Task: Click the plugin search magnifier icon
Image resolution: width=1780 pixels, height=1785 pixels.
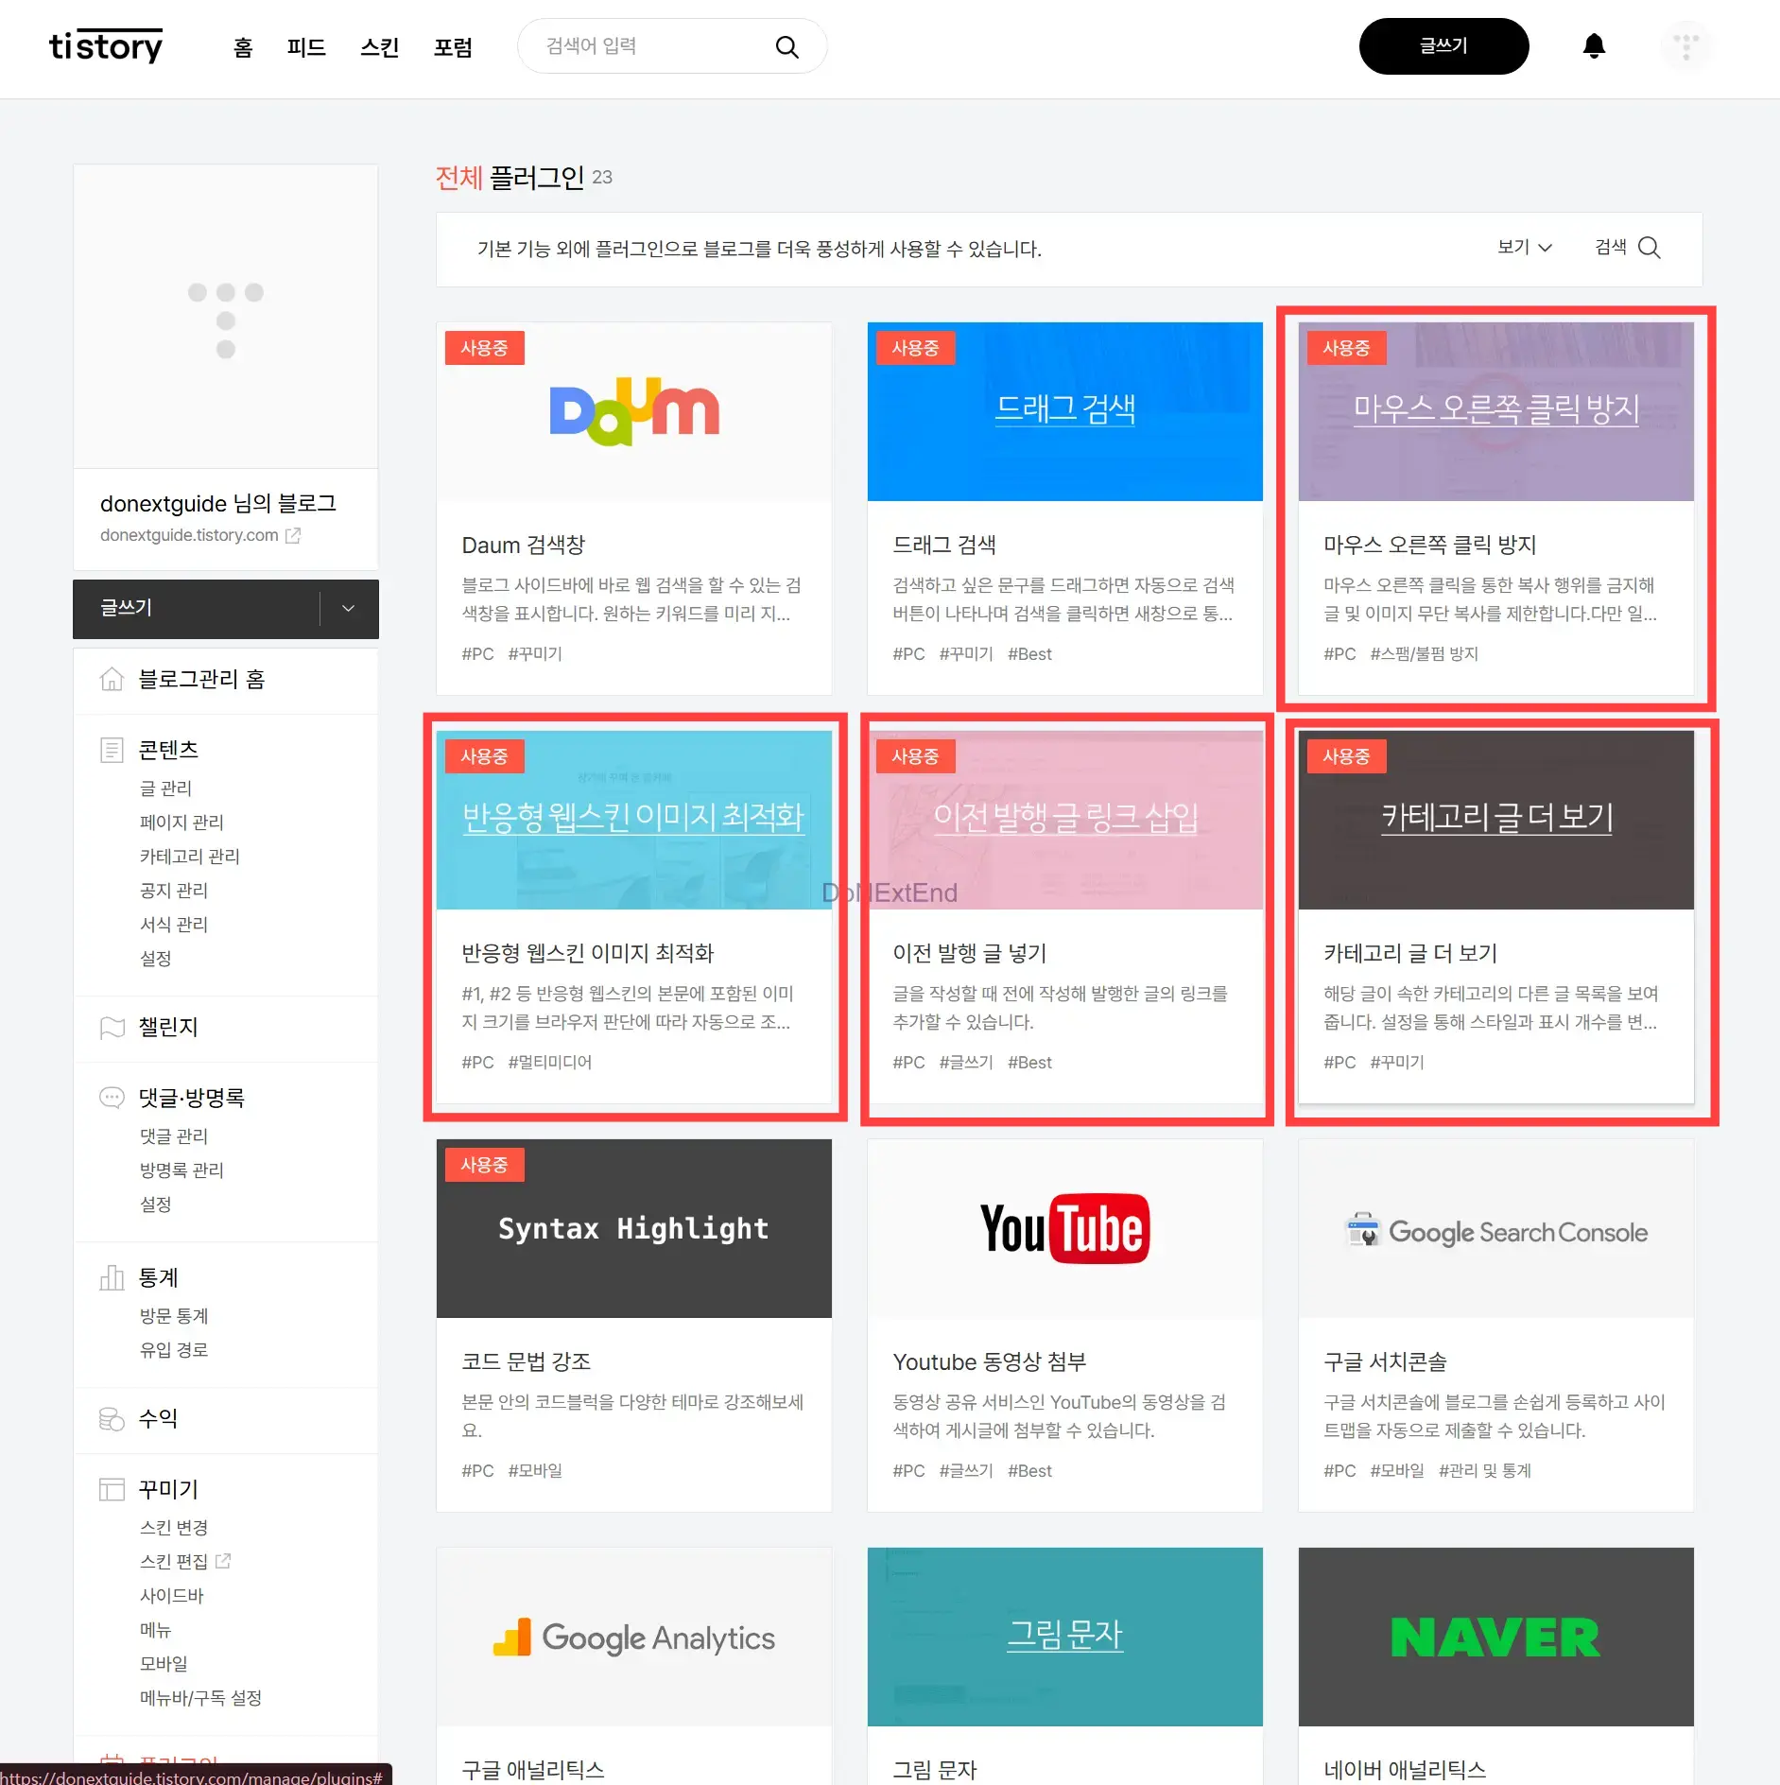Action: 1649,248
